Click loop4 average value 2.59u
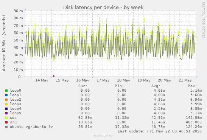Viewport: 207px width, 140px height. [159, 109]
